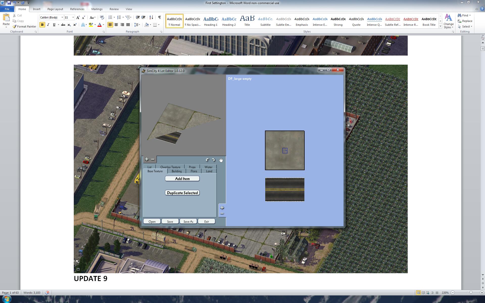Expand the Styles gallery more button
485x303 pixels.
pyautogui.click(x=440, y=26)
